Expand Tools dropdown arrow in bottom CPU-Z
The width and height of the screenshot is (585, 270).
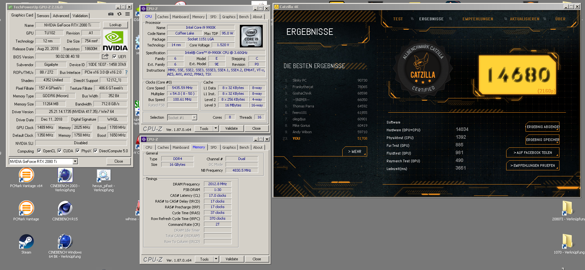pos(216,259)
